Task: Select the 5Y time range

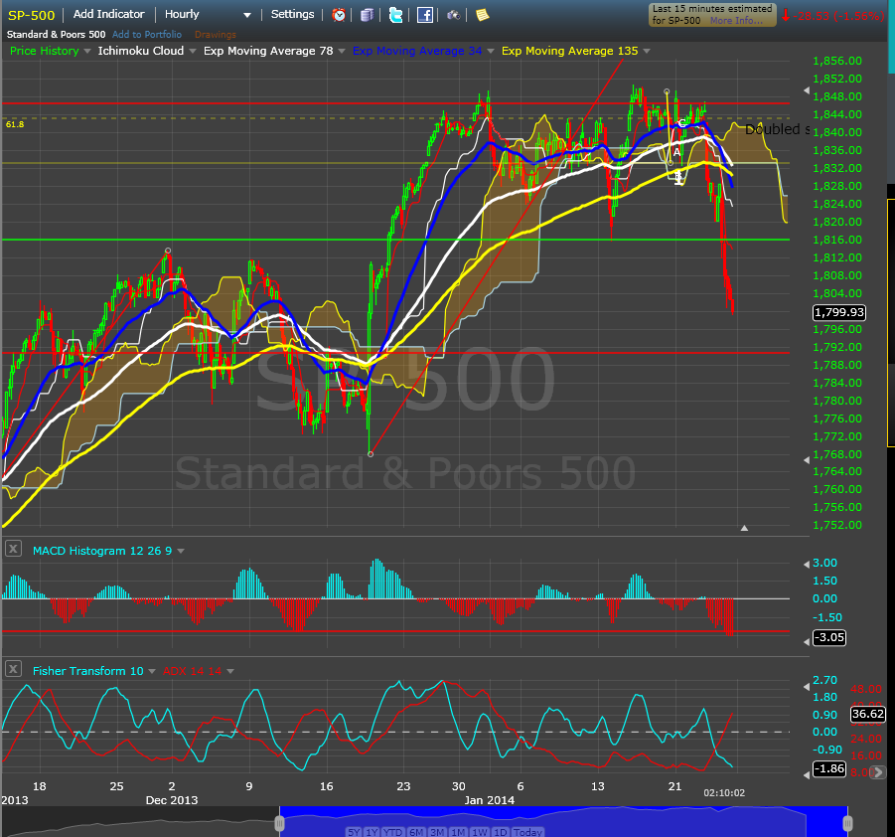Action: coord(354,832)
